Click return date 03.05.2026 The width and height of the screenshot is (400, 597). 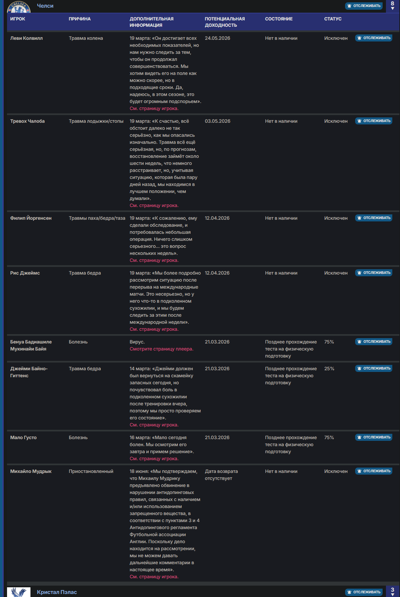[x=218, y=121]
